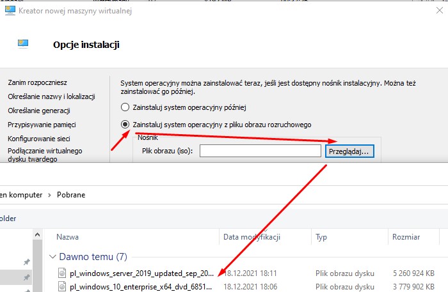Sort files by Typ column
Image resolution: width=448 pixels, height=292 pixels.
321,237
